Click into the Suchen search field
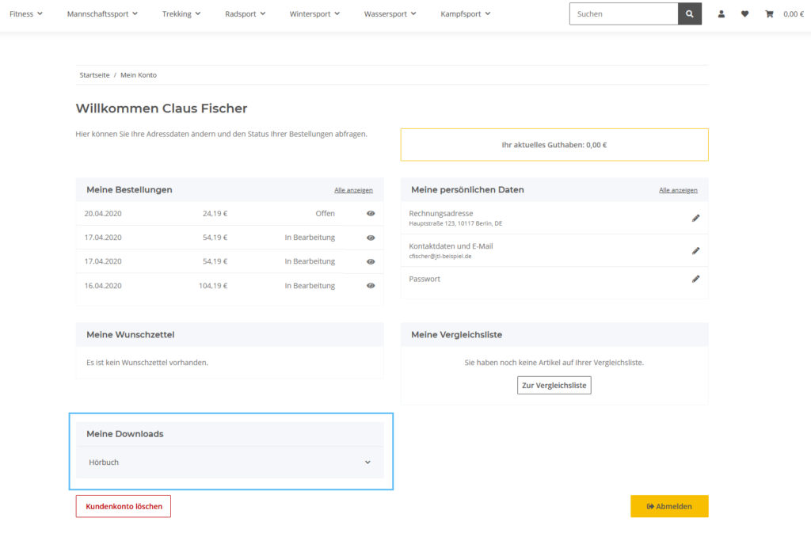811x533 pixels. (623, 14)
